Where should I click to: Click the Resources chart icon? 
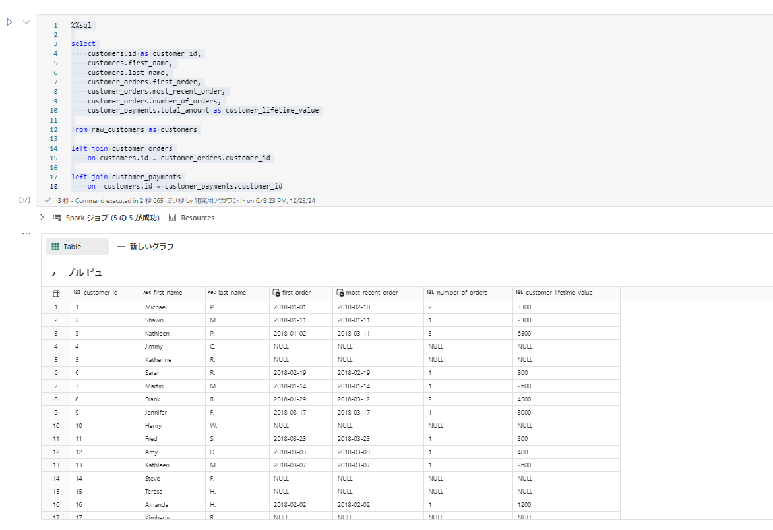pyautogui.click(x=173, y=218)
